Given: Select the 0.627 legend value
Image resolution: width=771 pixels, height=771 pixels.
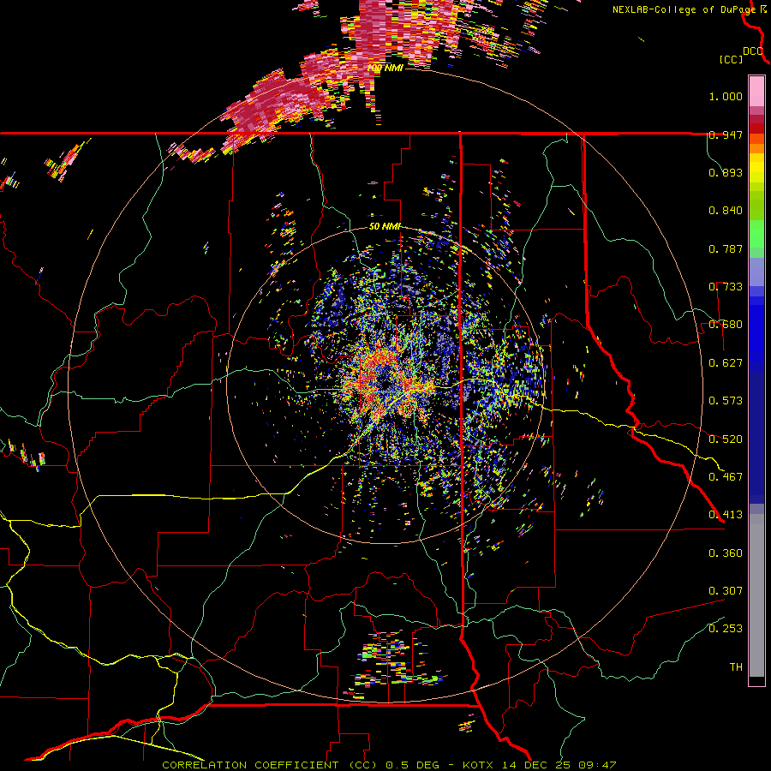Looking at the screenshot, I should tap(726, 363).
